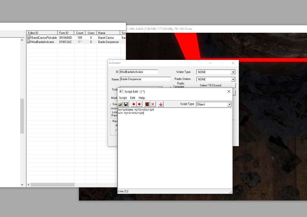This screenshot has height=217, width=307.
Task: Click the render window memory stats title text
Action: [x=161, y=29]
